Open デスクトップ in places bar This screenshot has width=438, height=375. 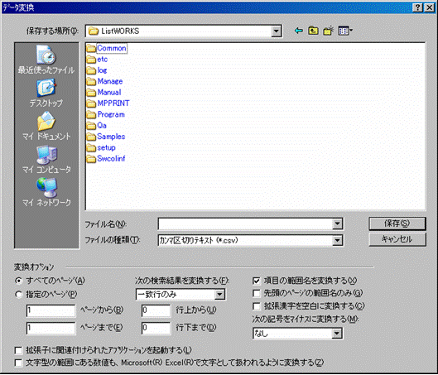pos(46,94)
